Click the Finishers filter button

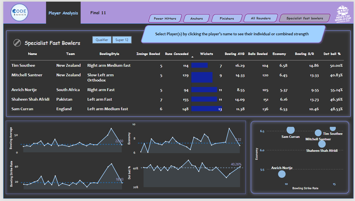(x=227, y=18)
